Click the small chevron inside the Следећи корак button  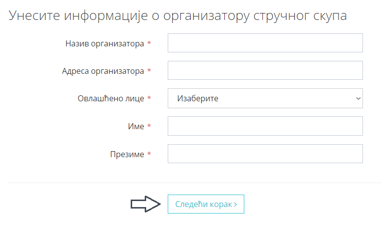pos(235,204)
